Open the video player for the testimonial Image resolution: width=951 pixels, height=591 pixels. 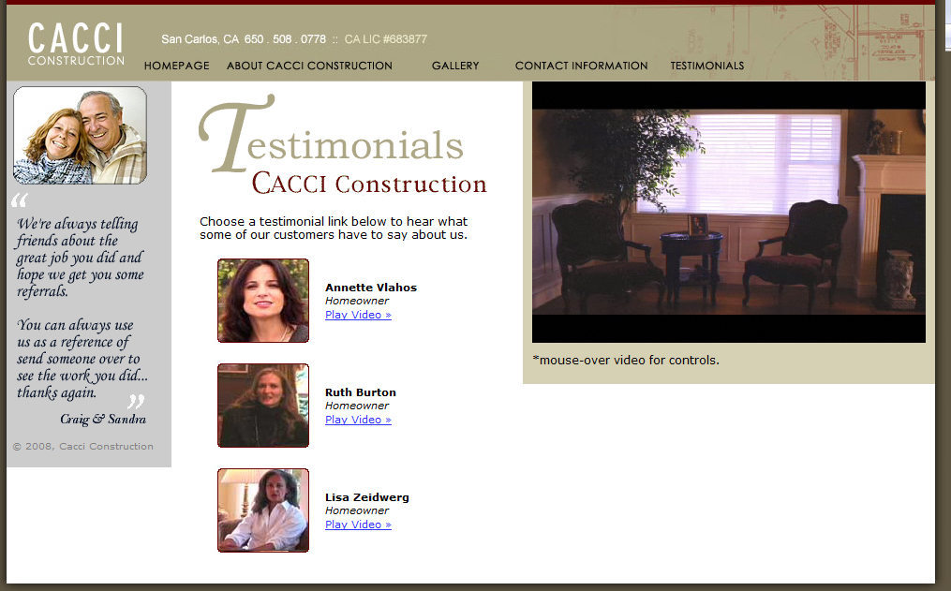click(729, 213)
